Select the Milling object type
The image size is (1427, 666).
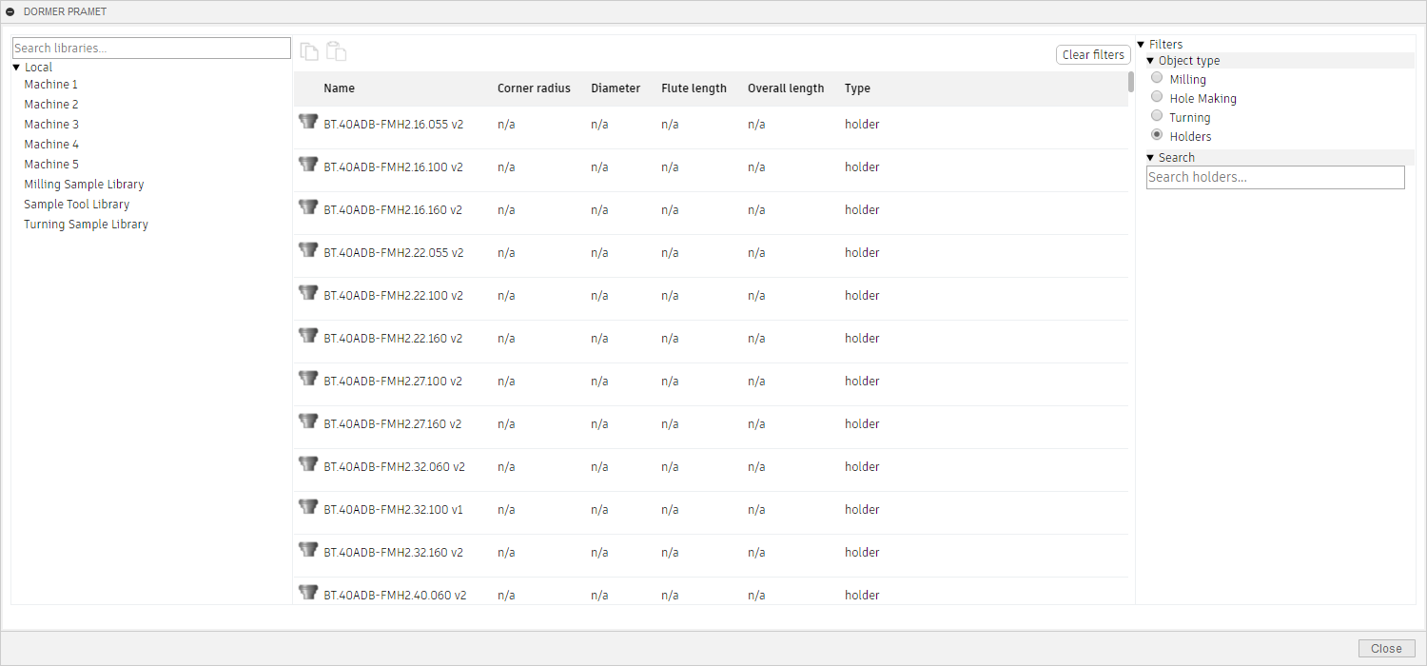point(1157,78)
